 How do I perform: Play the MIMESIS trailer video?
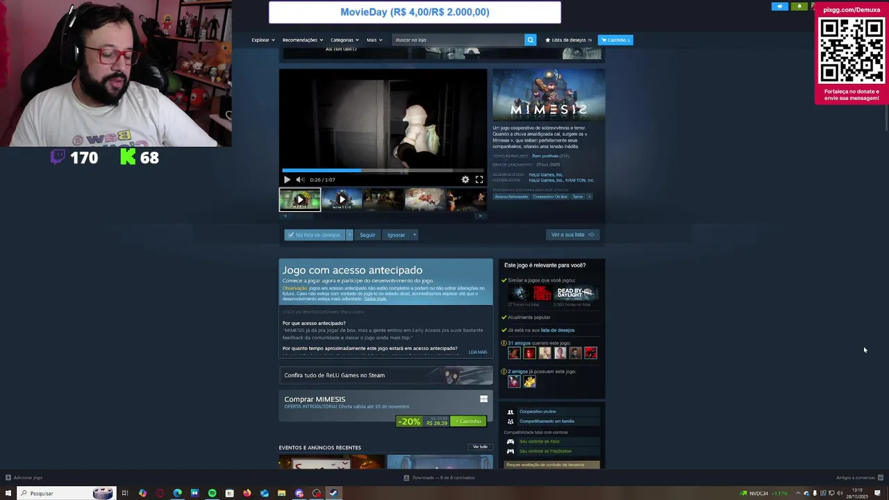tap(287, 180)
